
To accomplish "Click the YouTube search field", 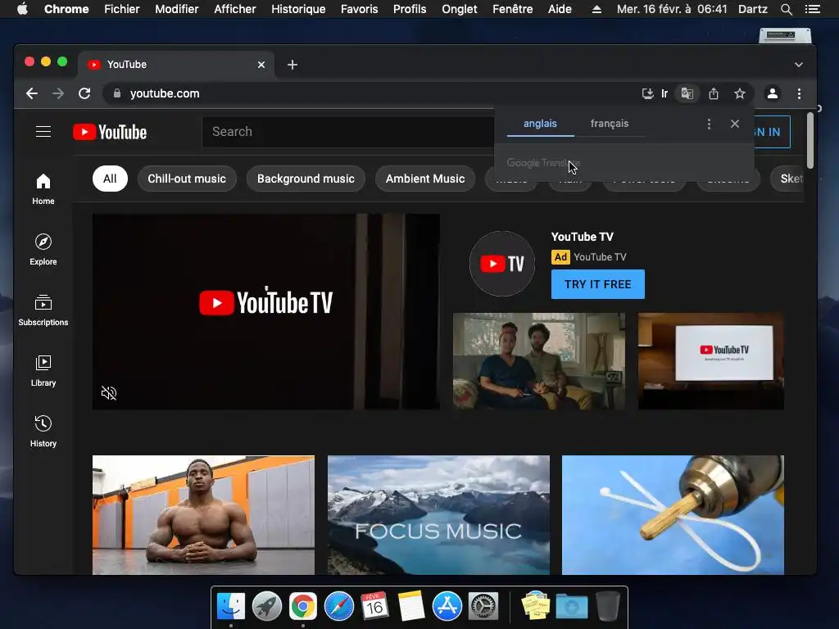I will [347, 132].
